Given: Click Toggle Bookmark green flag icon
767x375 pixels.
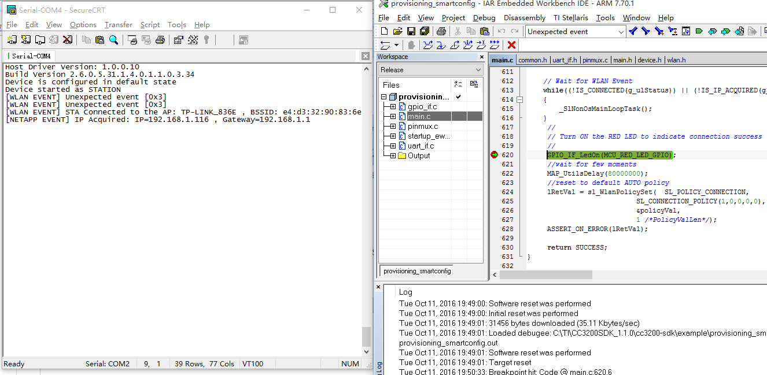Looking at the screenshot, I should click(x=699, y=31).
